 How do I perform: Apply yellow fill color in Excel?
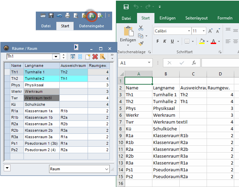(x=202, y=41)
